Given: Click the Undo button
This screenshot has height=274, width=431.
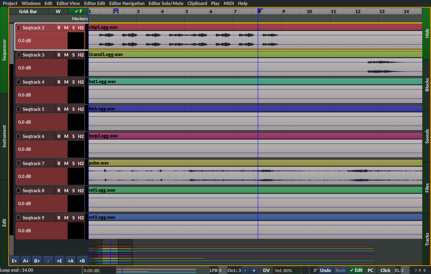Looking at the screenshot, I should [x=325, y=270].
